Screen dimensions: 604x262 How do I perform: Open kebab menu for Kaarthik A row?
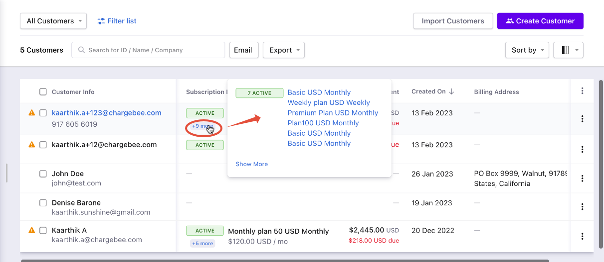(x=582, y=236)
